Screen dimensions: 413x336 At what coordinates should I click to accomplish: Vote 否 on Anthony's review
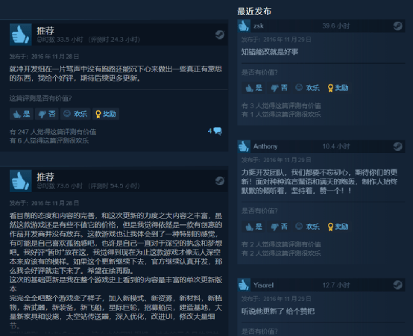[x=279, y=227]
